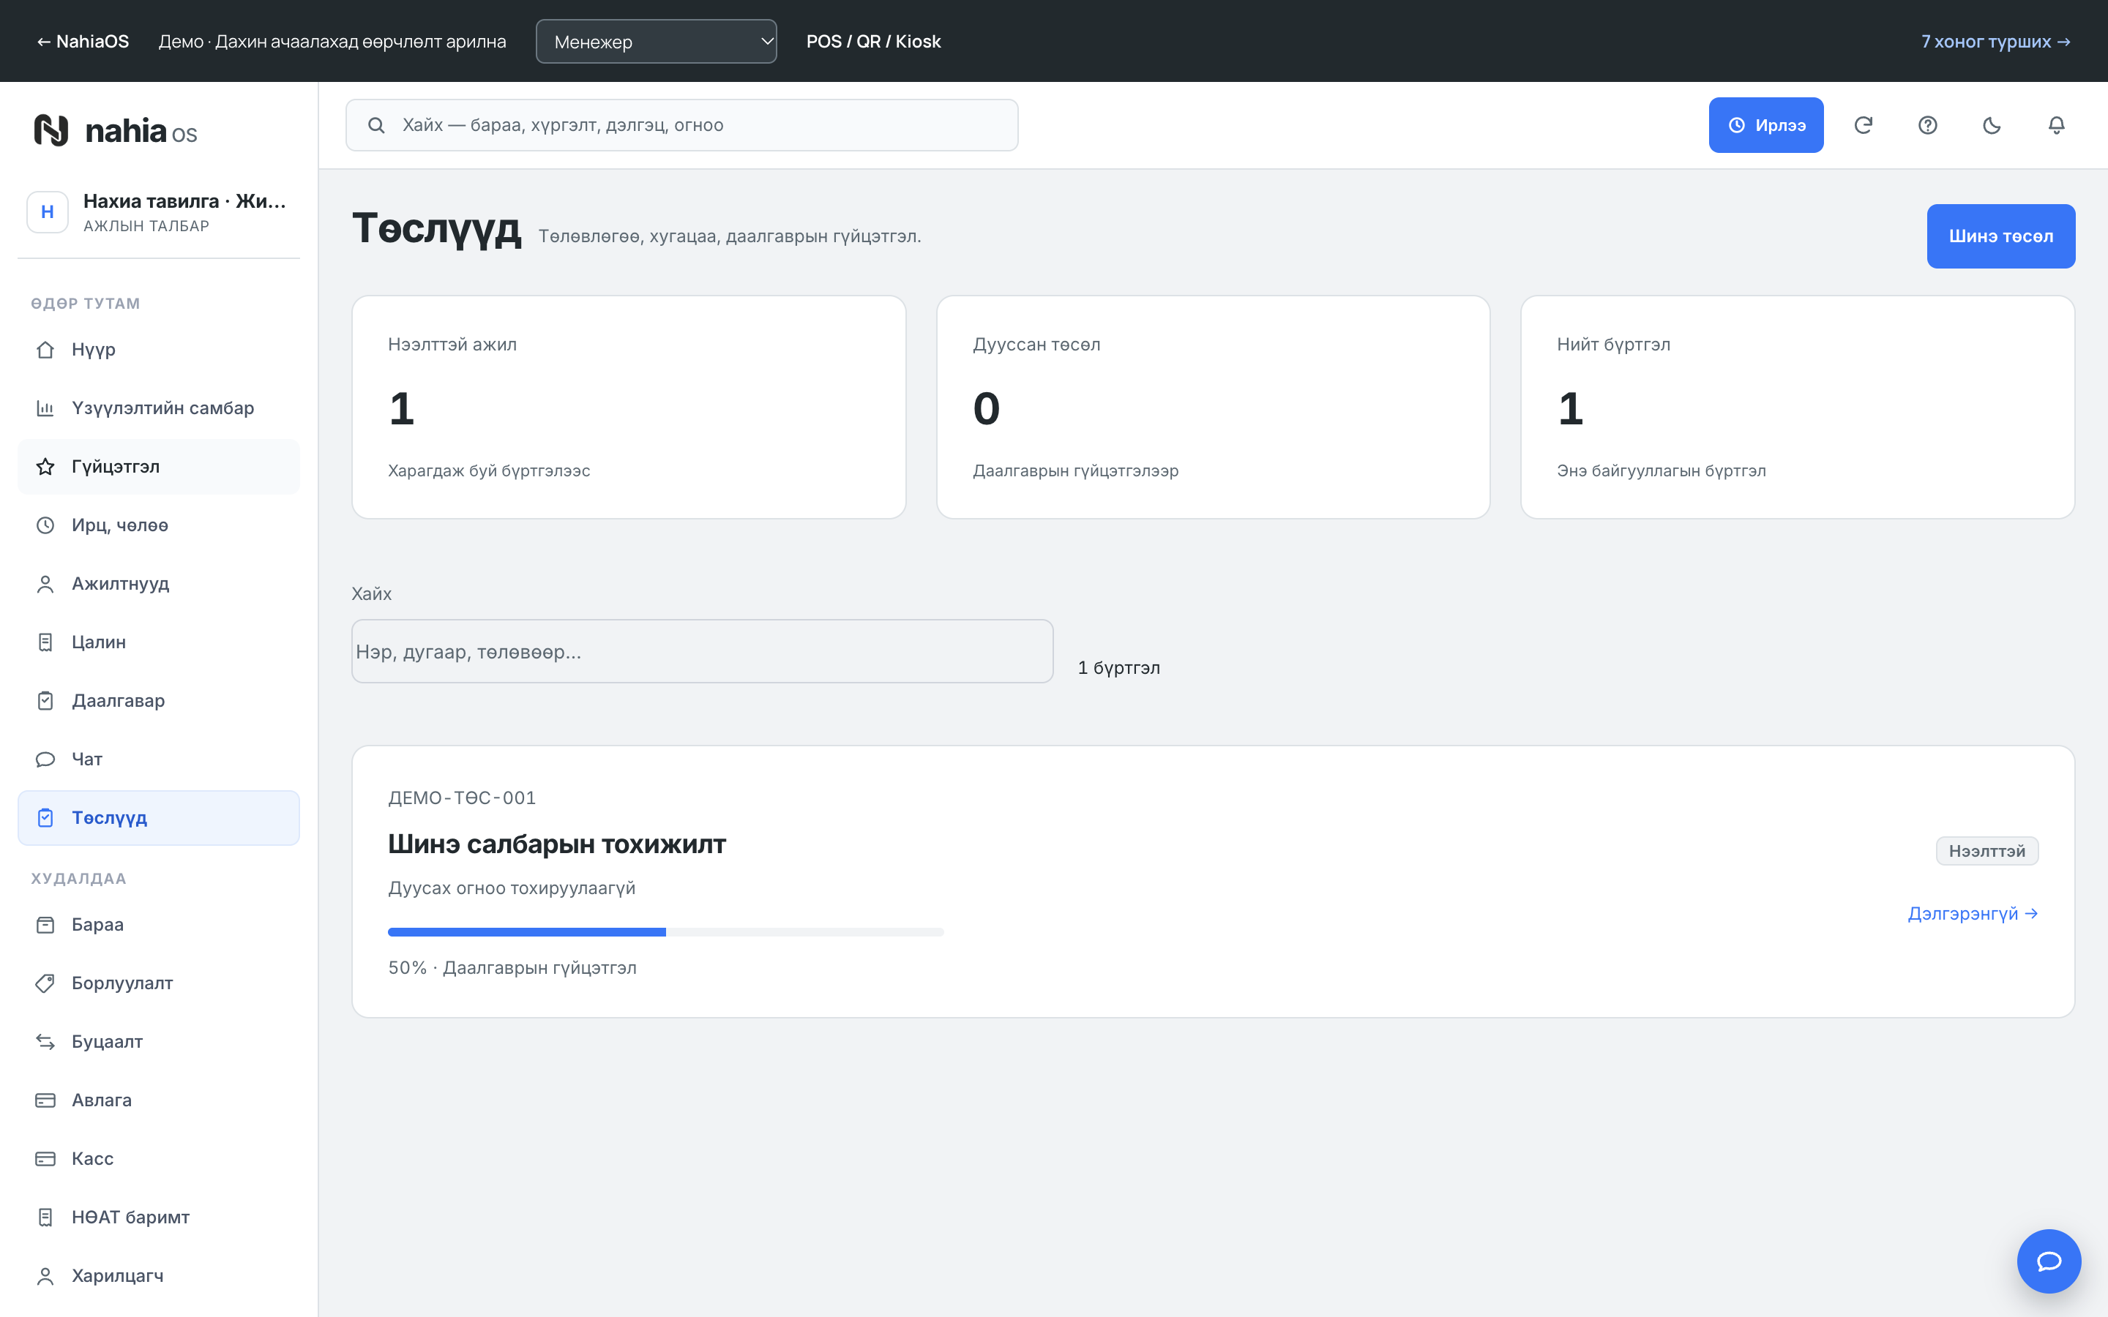Click the workspace avatar letter Н
This screenshot has width=2108, height=1317.
tap(48, 212)
